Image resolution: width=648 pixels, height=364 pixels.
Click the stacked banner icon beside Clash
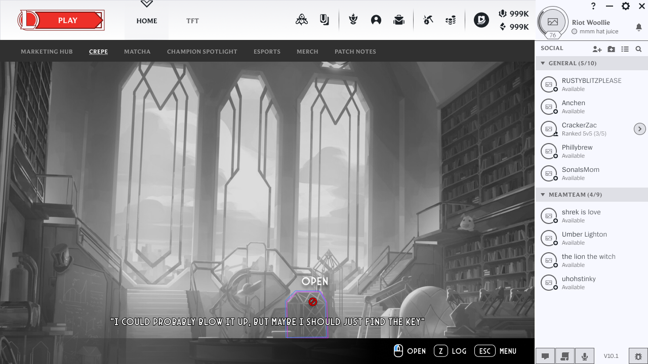click(325, 20)
